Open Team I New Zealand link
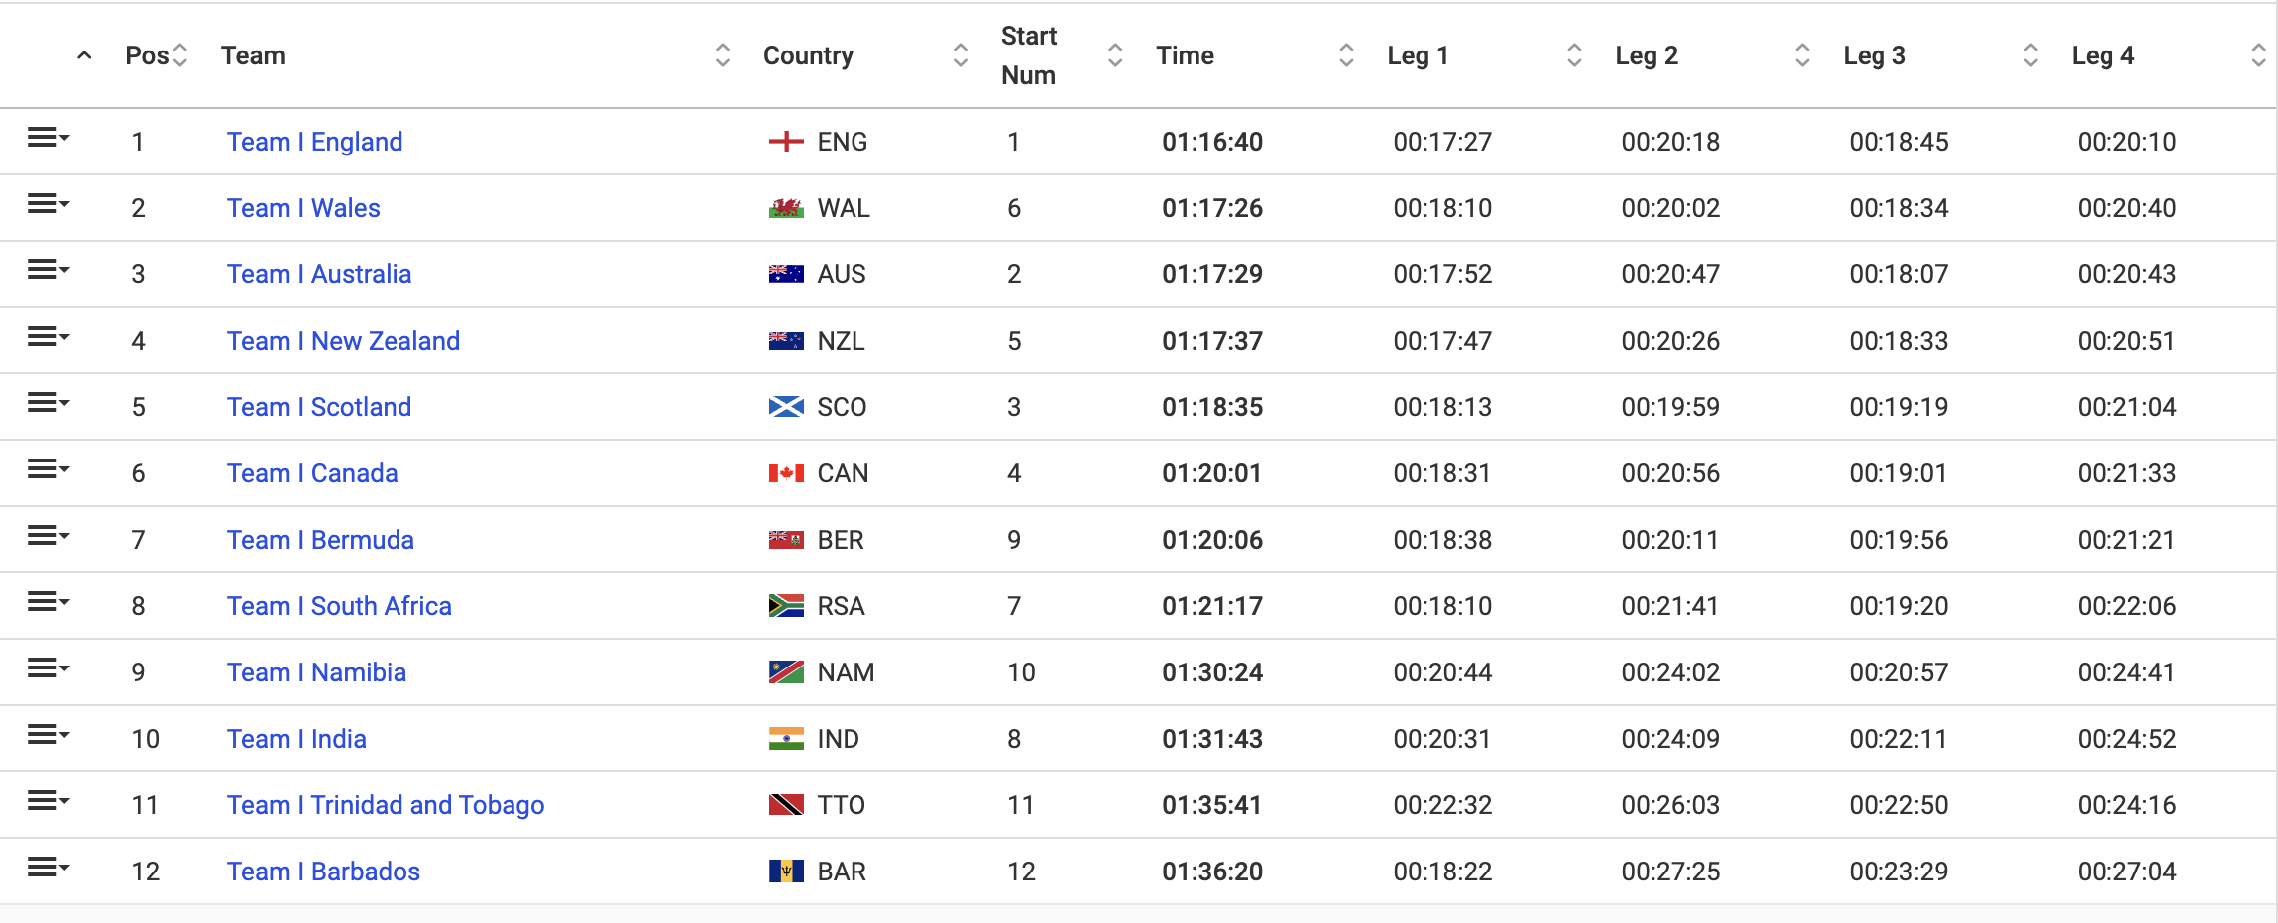The image size is (2278, 923). click(343, 341)
